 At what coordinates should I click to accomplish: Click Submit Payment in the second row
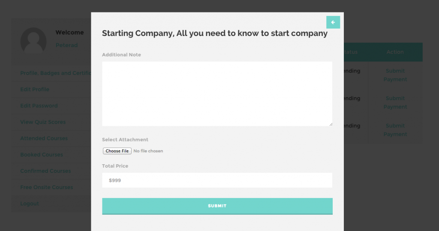395,102
